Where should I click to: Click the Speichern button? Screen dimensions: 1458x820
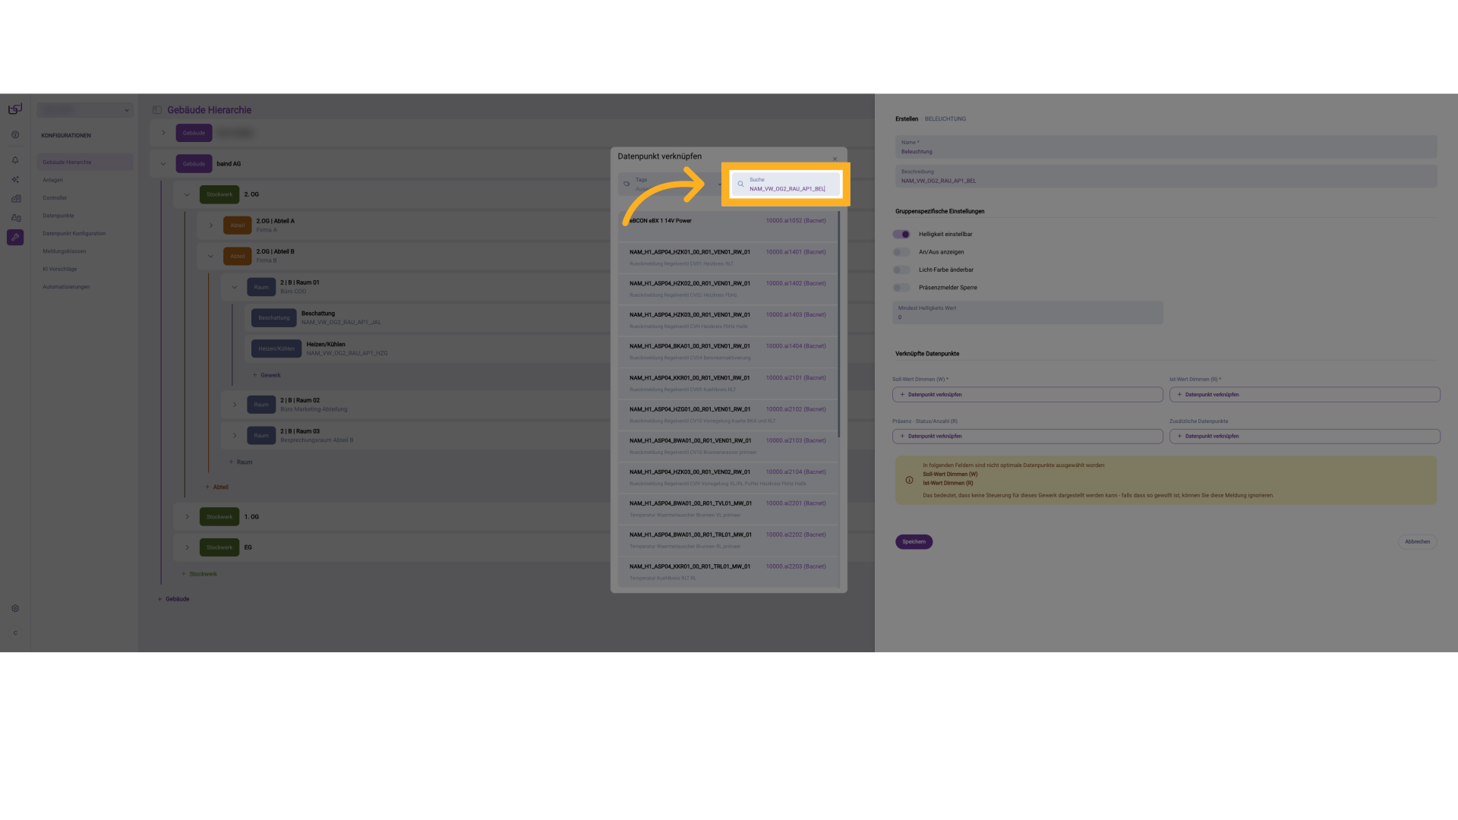point(914,541)
